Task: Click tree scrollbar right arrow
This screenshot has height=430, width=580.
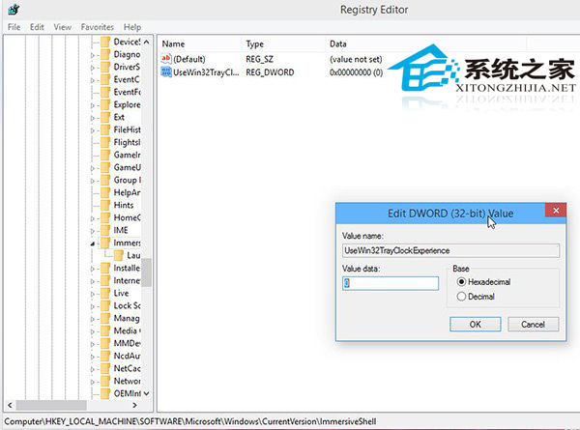Action: 134,405
